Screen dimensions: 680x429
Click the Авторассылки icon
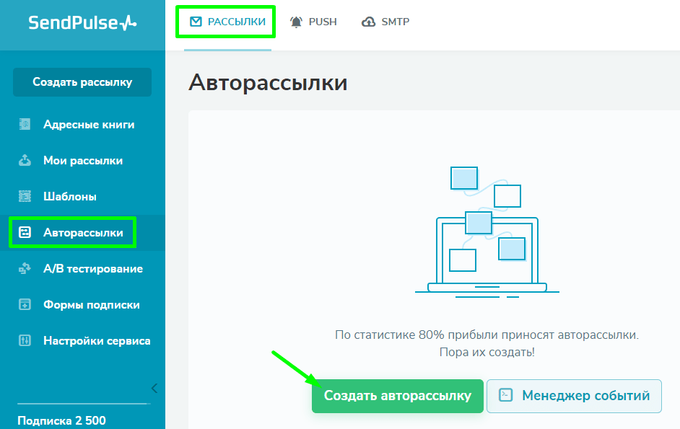pyautogui.click(x=25, y=233)
